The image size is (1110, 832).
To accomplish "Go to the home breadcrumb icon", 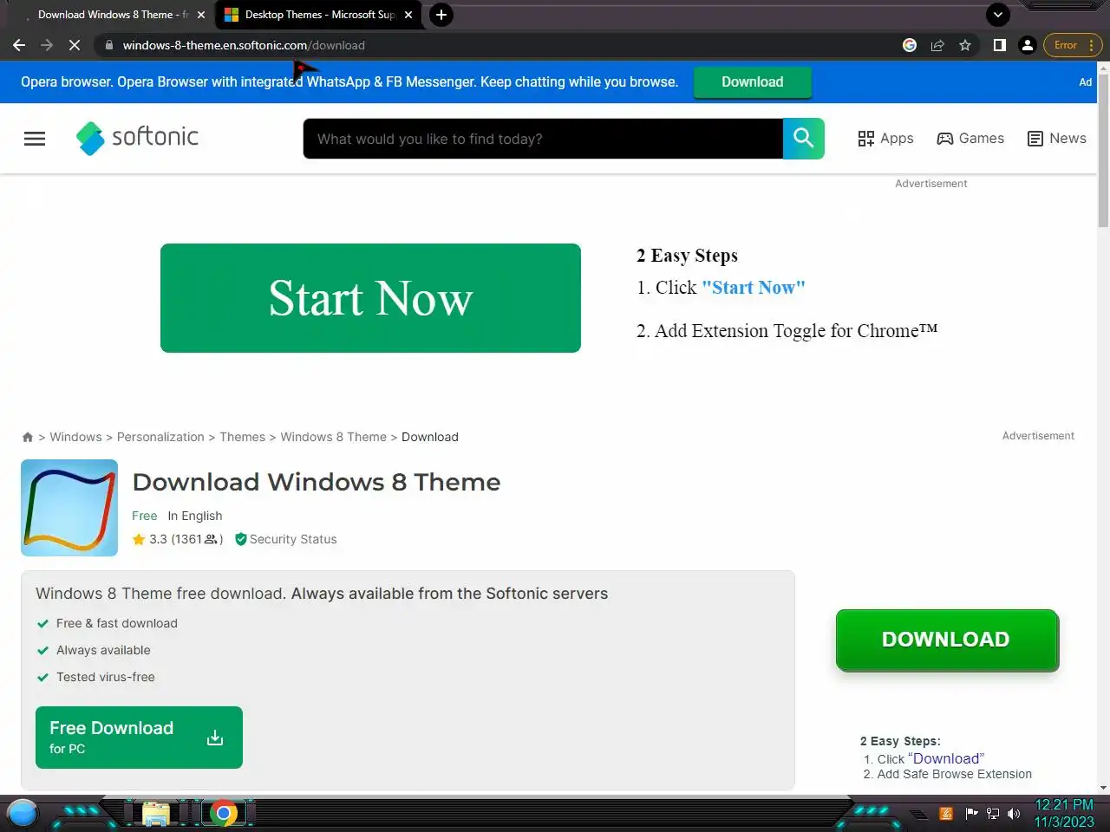I will click(28, 437).
